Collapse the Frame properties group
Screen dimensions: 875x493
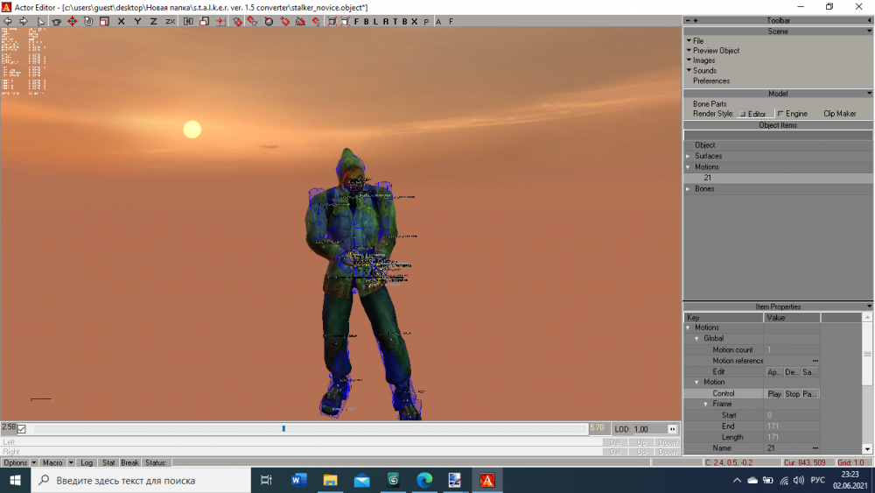706,405
